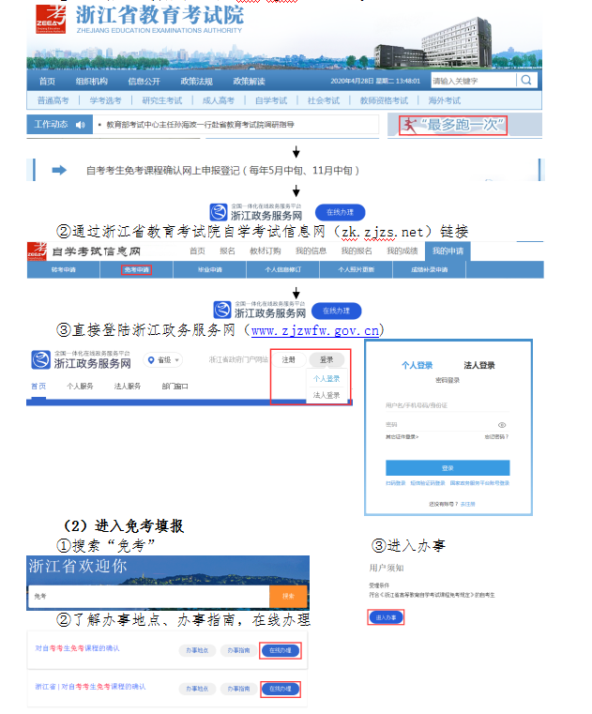
Task: Open the 报名 tab
Action: pos(227,251)
